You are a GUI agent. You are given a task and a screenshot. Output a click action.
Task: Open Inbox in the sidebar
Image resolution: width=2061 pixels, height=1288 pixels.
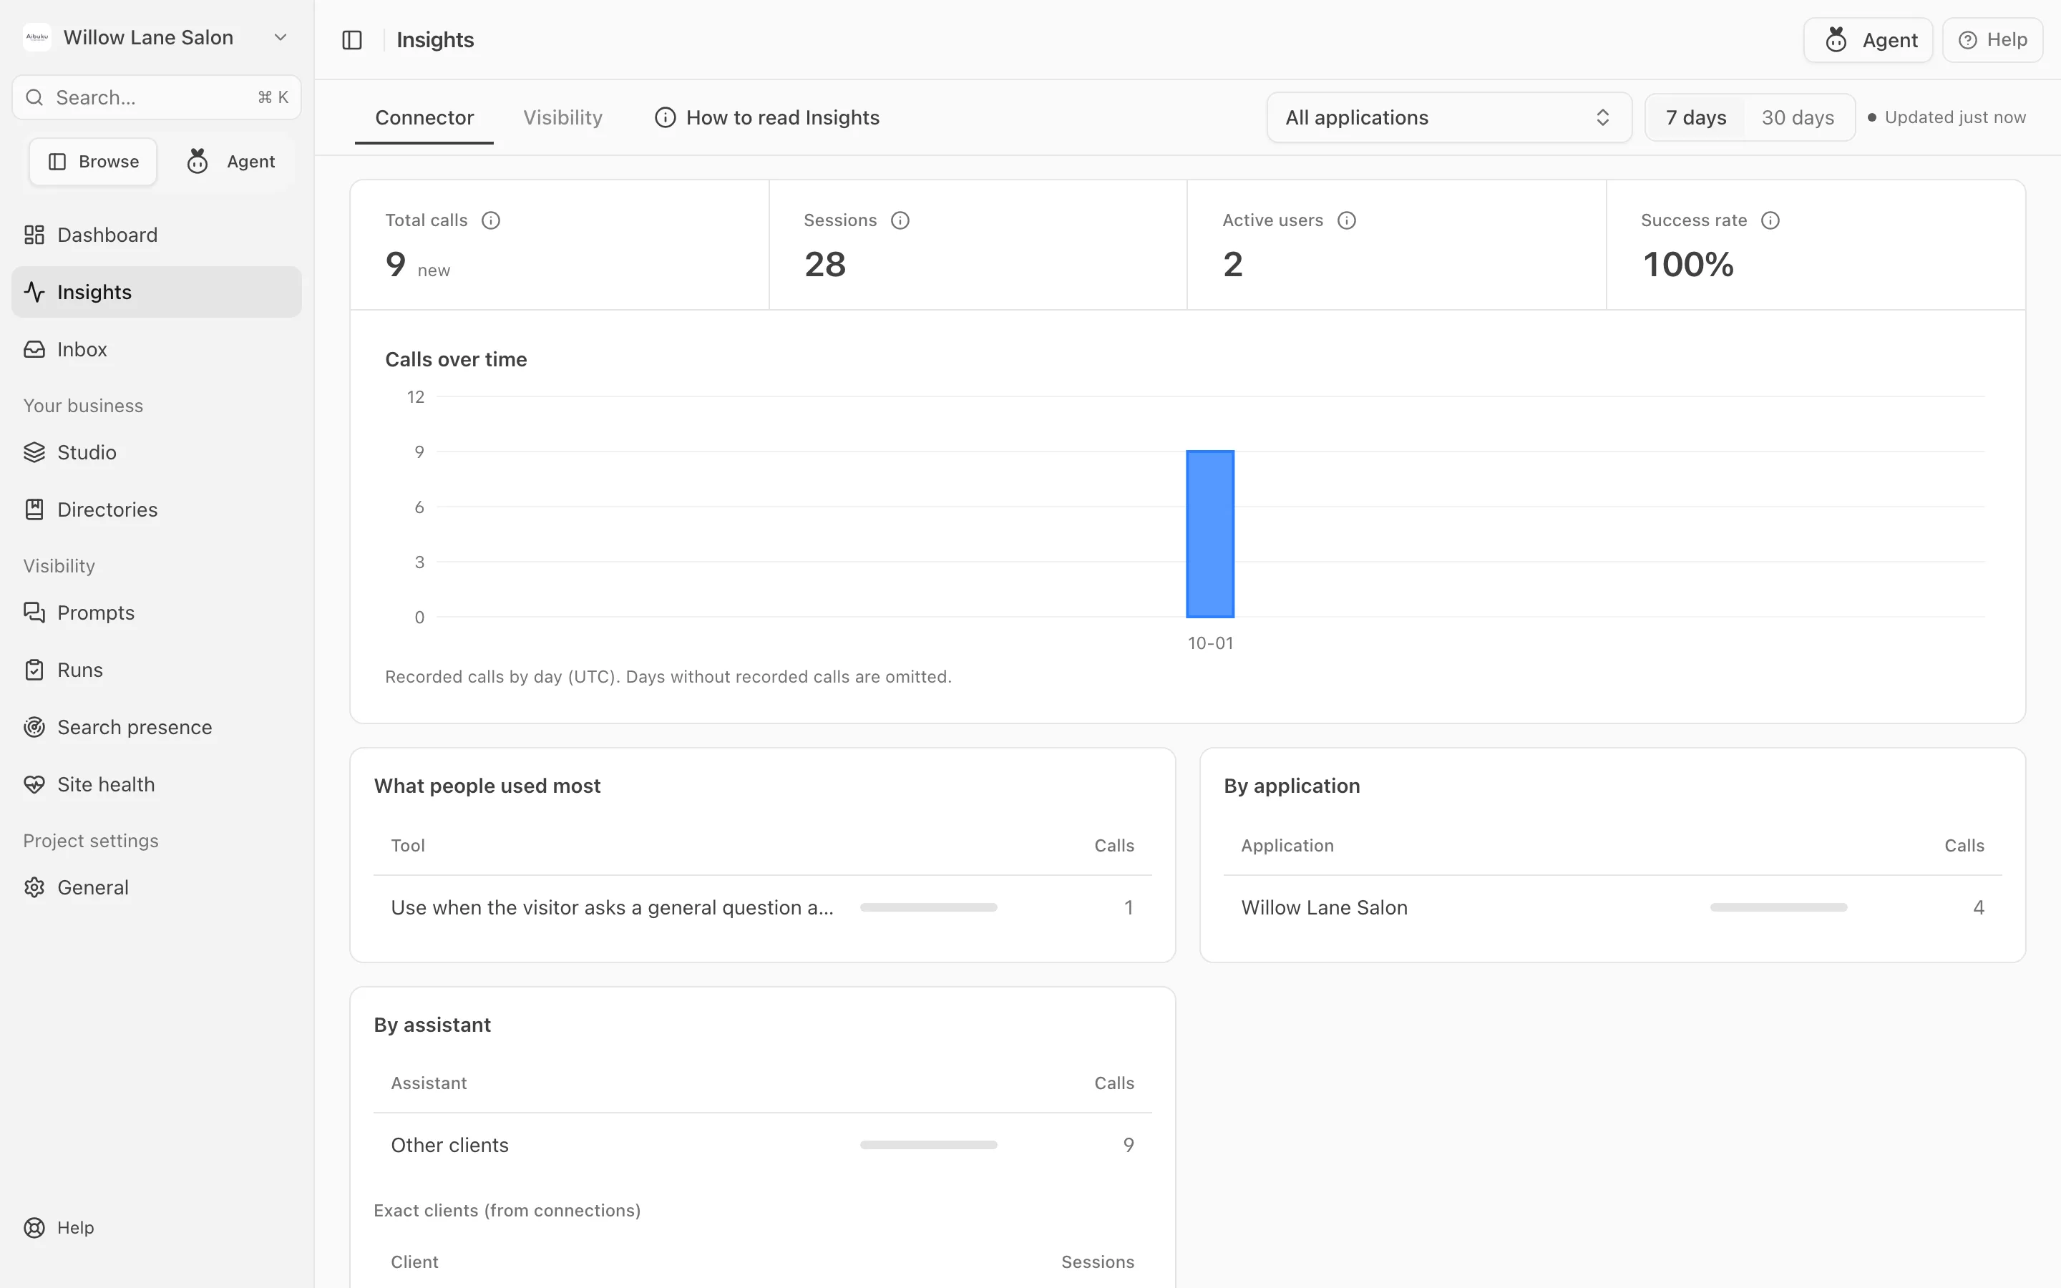coord(157,349)
